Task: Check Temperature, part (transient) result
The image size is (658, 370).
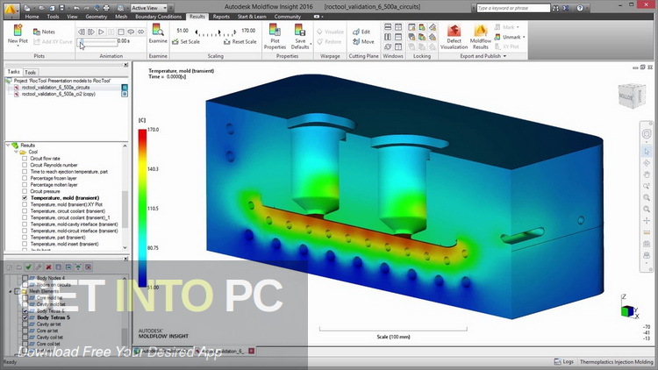Action: point(25,237)
